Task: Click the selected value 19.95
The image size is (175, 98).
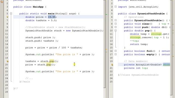Action: click(52, 17)
